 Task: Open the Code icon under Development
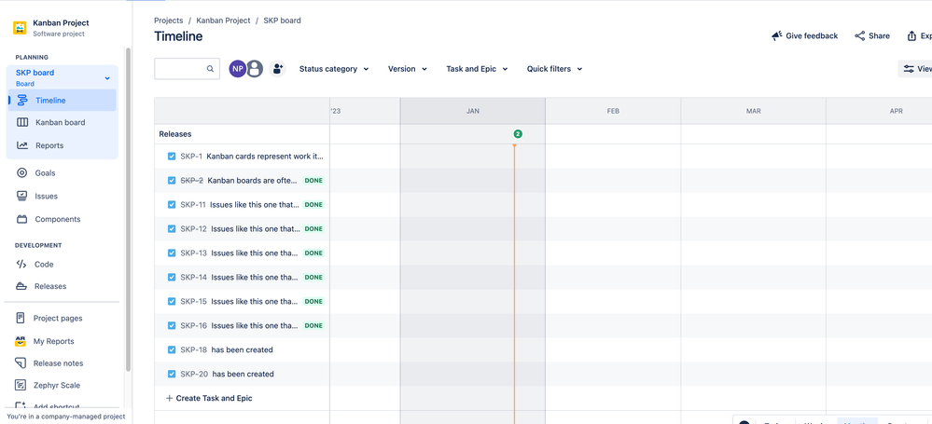(21, 265)
